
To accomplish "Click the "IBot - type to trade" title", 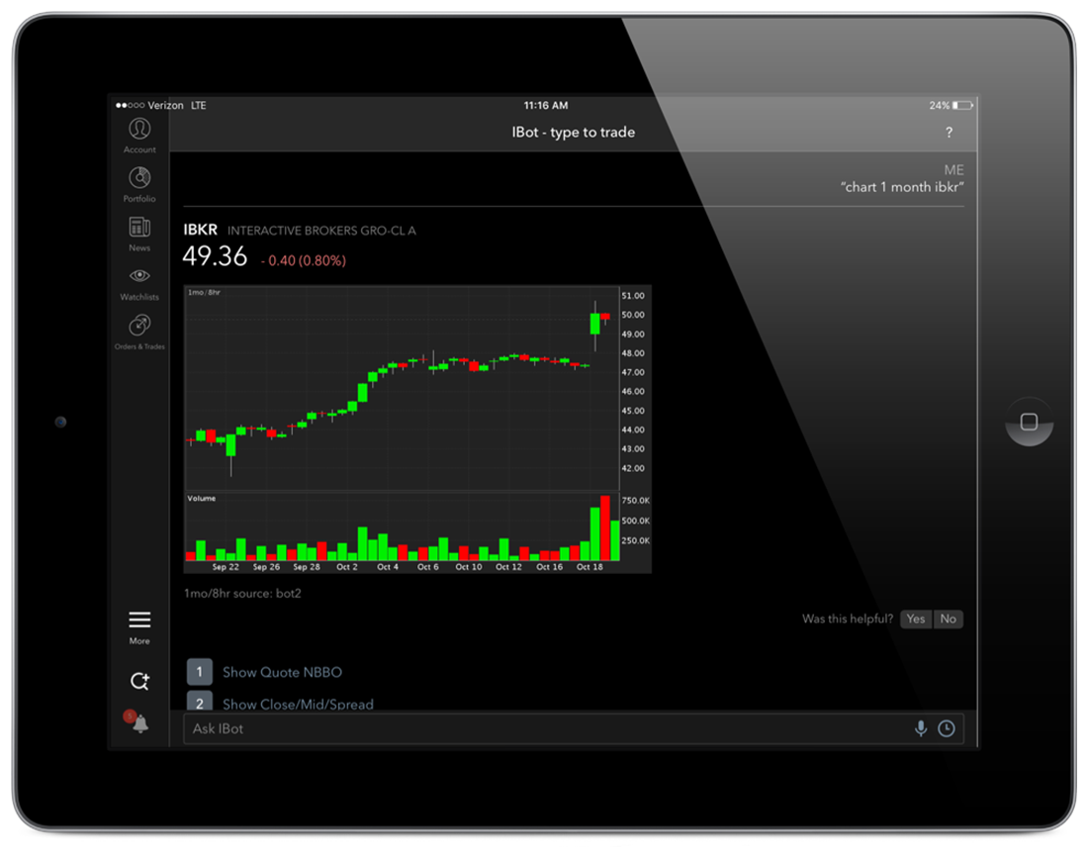I will (573, 133).
